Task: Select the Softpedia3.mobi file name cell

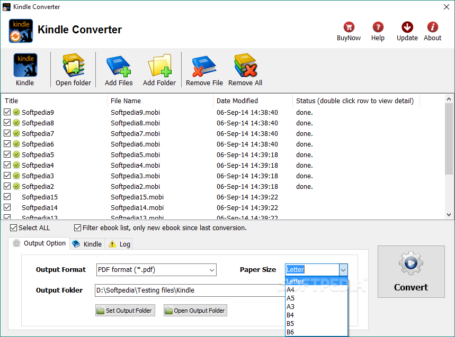Action: [135, 176]
